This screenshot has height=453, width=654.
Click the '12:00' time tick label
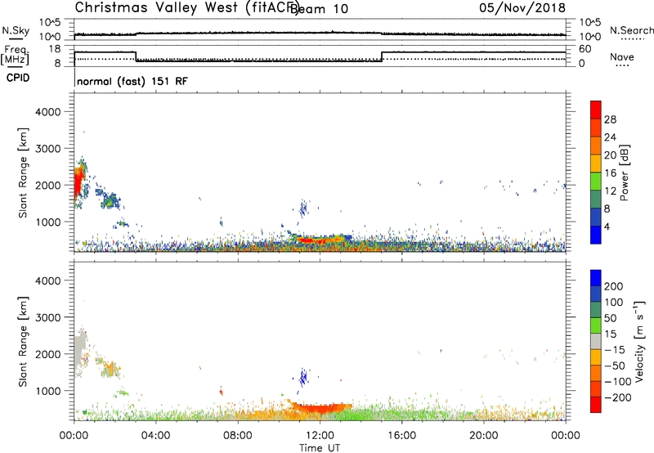[320, 436]
